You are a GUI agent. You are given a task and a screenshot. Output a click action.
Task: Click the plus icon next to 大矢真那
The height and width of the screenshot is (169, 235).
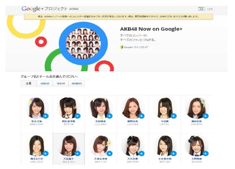142,153
